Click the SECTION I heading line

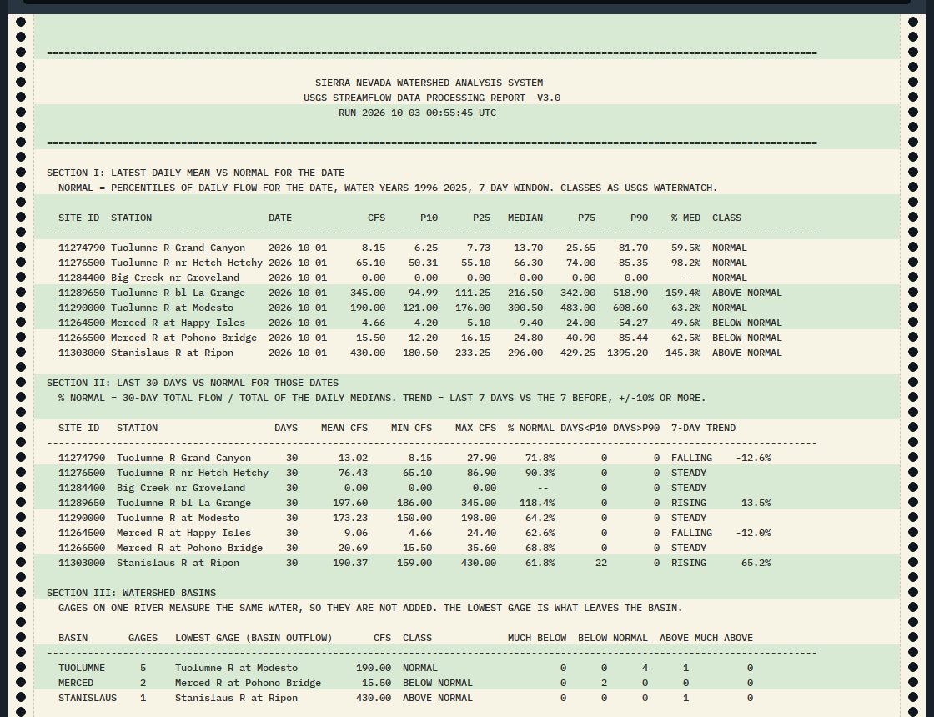pyautogui.click(x=195, y=173)
